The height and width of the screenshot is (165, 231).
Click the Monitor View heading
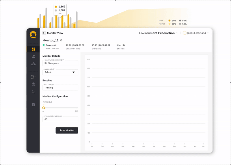[55, 33]
